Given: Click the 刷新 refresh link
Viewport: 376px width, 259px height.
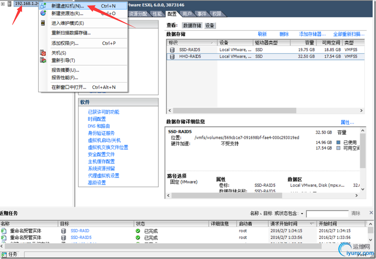Looking at the screenshot, I should [x=262, y=34].
